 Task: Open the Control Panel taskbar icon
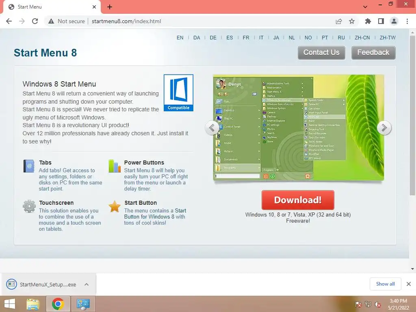(x=83, y=304)
